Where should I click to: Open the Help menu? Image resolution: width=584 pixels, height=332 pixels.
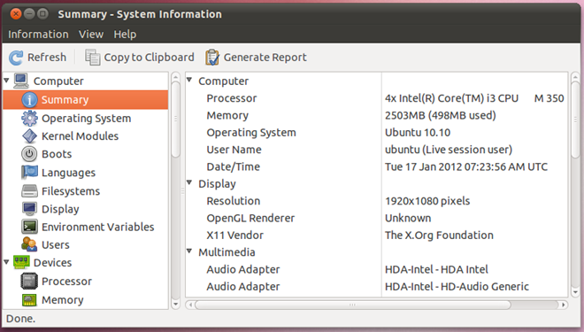(x=125, y=35)
